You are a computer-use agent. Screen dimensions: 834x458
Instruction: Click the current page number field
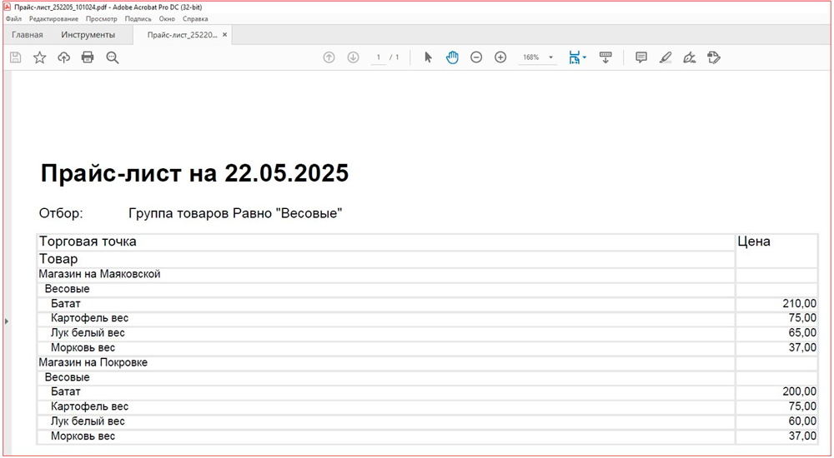[379, 57]
